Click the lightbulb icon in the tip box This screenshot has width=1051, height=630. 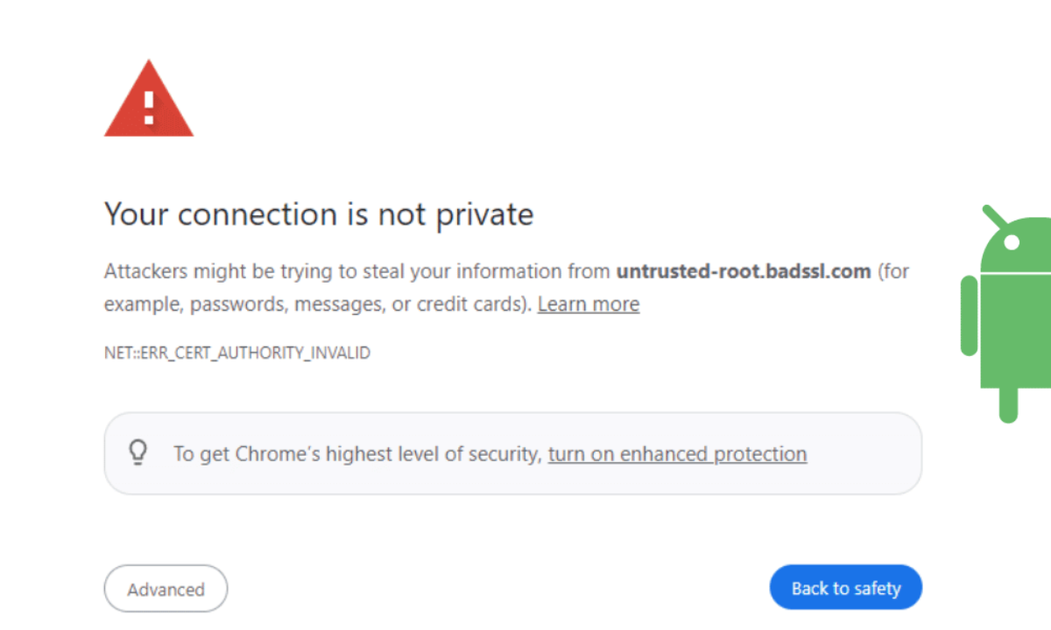coord(138,452)
